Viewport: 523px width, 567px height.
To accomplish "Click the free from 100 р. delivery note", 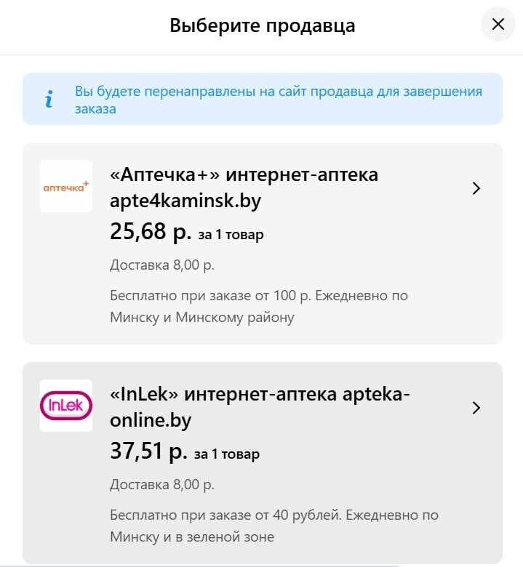I will click(x=259, y=307).
